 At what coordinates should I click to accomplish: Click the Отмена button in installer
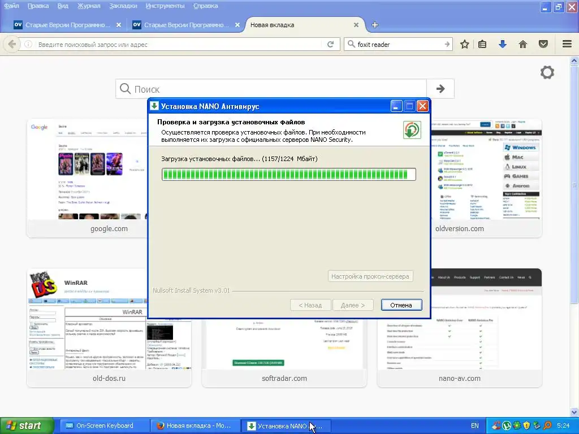pos(401,305)
